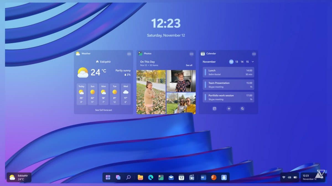Expand the month view with the chevron
332x186 pixels.
253,62
